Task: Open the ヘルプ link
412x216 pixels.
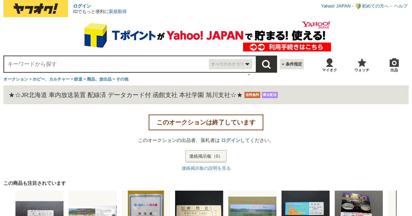Action: 401,6
